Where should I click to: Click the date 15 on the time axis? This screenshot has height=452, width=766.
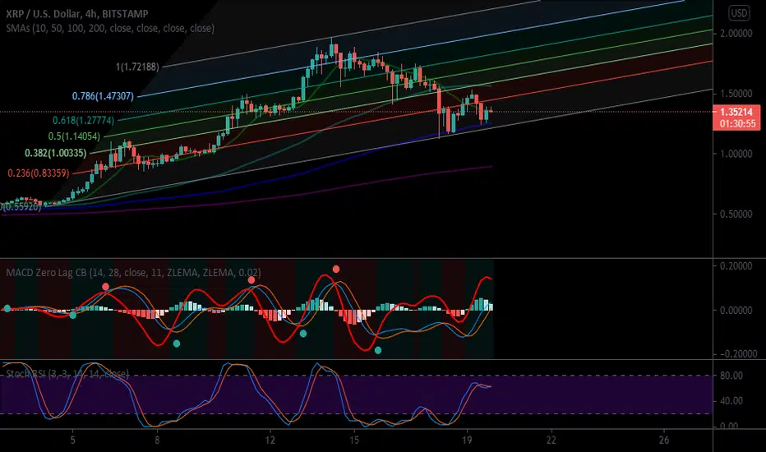[354, 440]
